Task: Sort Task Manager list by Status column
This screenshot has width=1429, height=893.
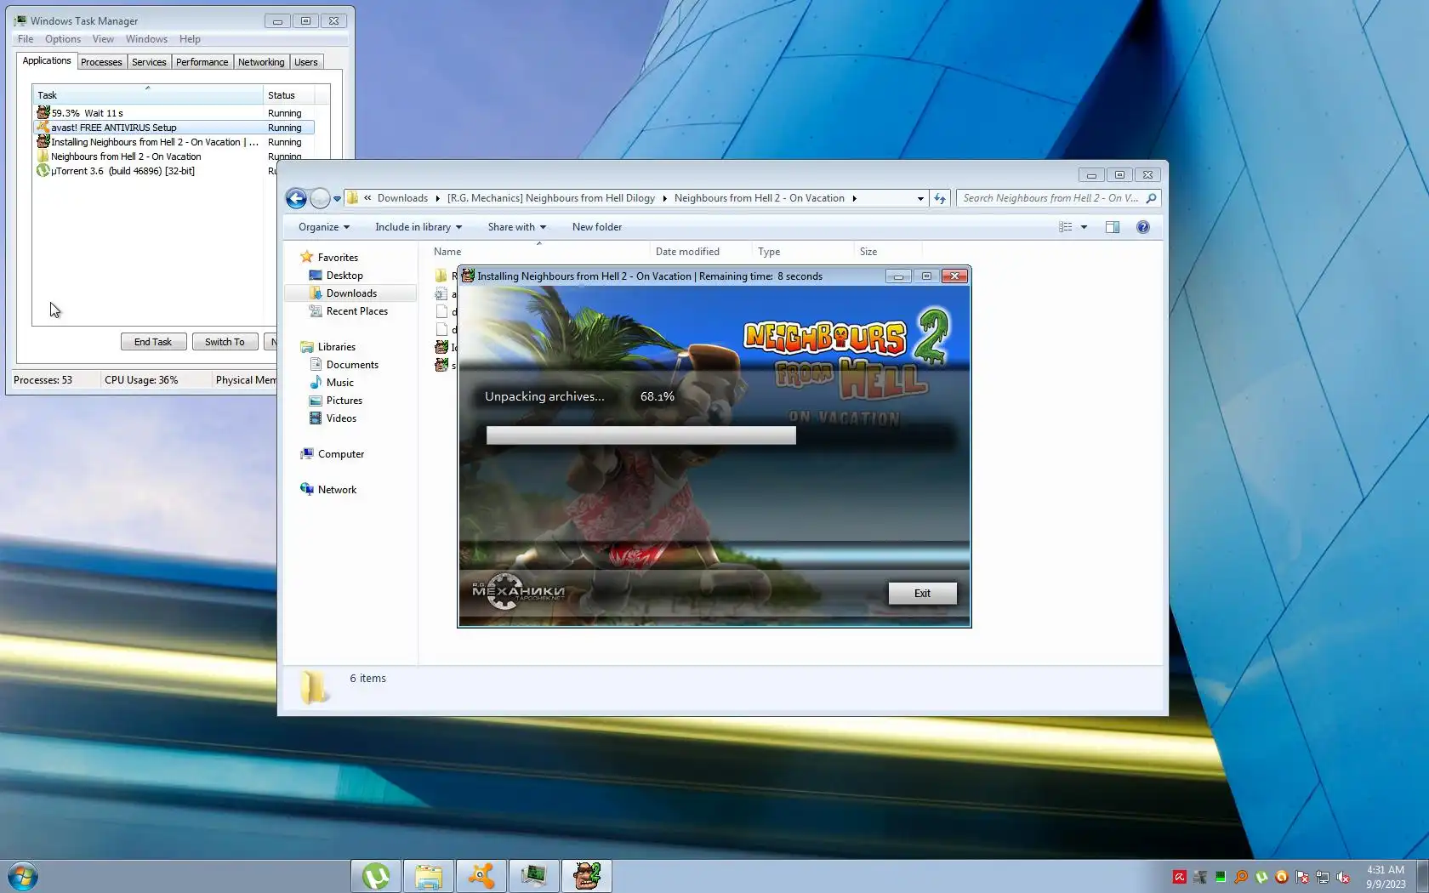Action: coord(289,95)
